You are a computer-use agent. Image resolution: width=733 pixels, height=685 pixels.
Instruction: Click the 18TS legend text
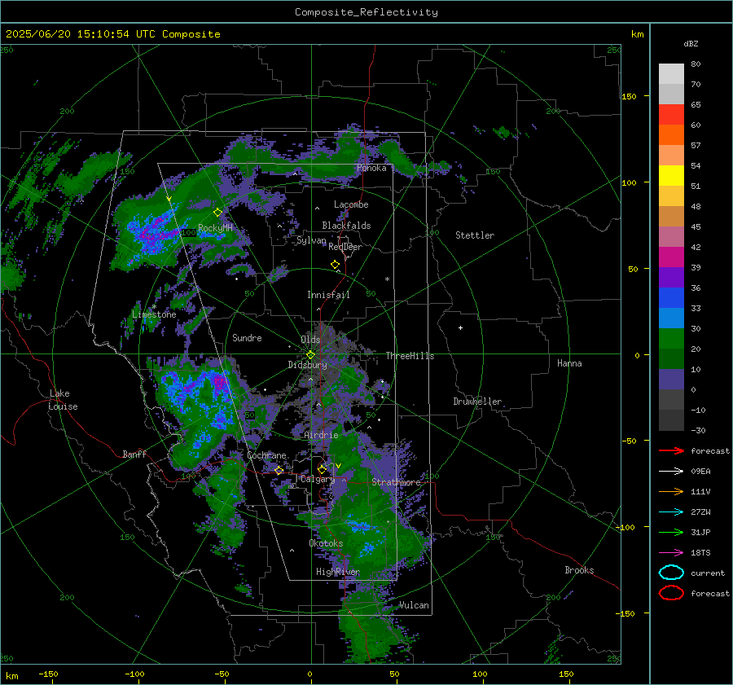coord(700,553)
